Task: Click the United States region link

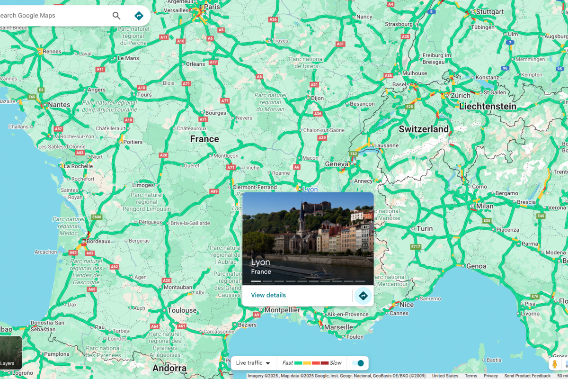Action: (x=445, y=376)
